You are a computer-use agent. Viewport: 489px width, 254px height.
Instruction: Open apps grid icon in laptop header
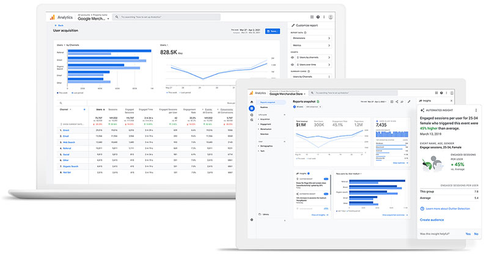pos(312,17)
